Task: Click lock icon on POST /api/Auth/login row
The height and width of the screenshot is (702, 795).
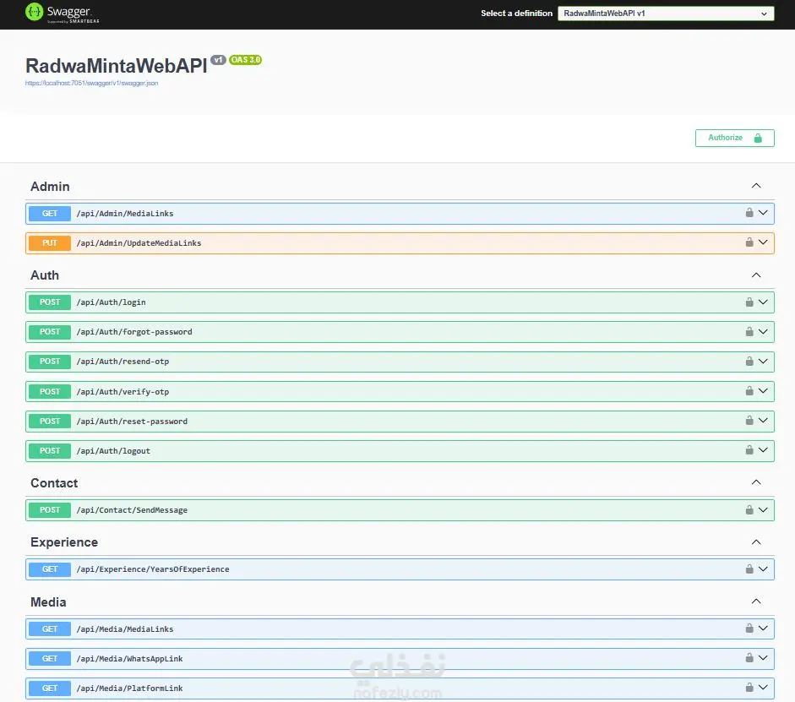Action: pos(749,302)
